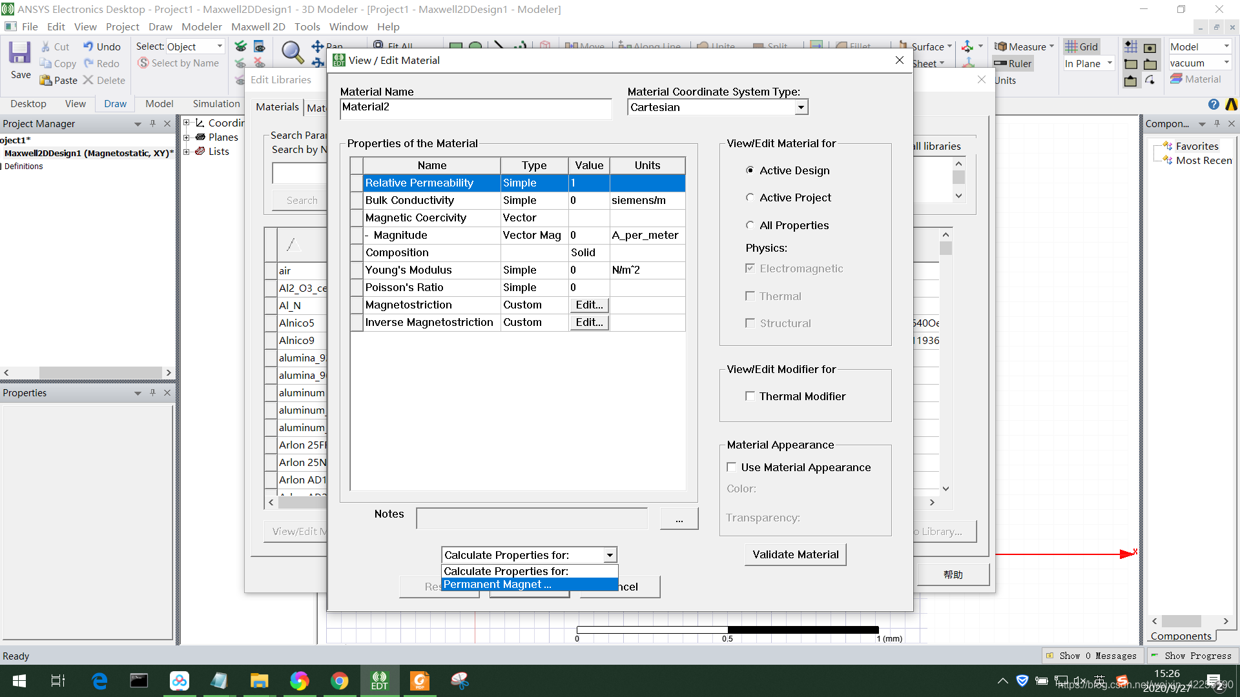Click the Ruler icon

pyautogui.click(x=1000, y=63)
